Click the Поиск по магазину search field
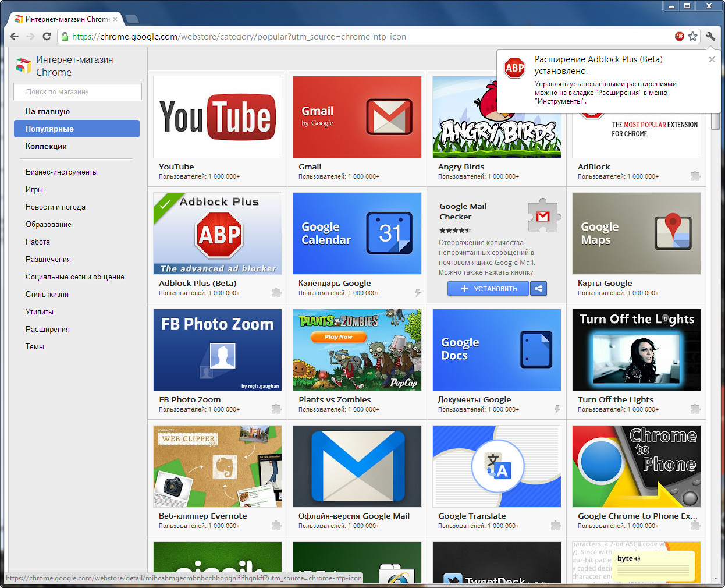Screen dimensions: 725x588 (x=77, y=91)
